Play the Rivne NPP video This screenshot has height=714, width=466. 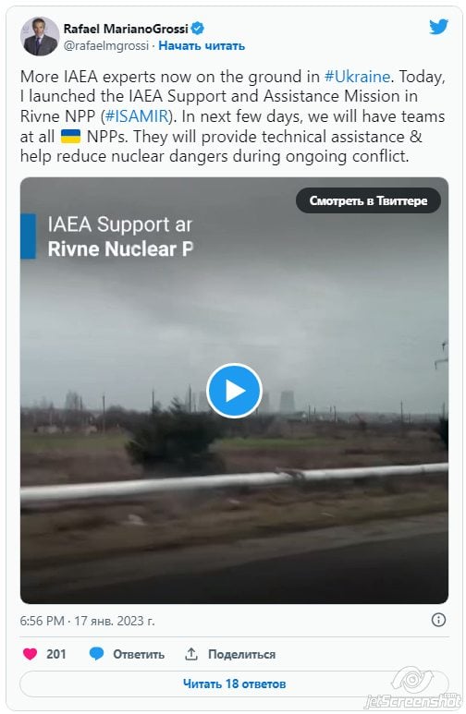click(x=234, y=391)
